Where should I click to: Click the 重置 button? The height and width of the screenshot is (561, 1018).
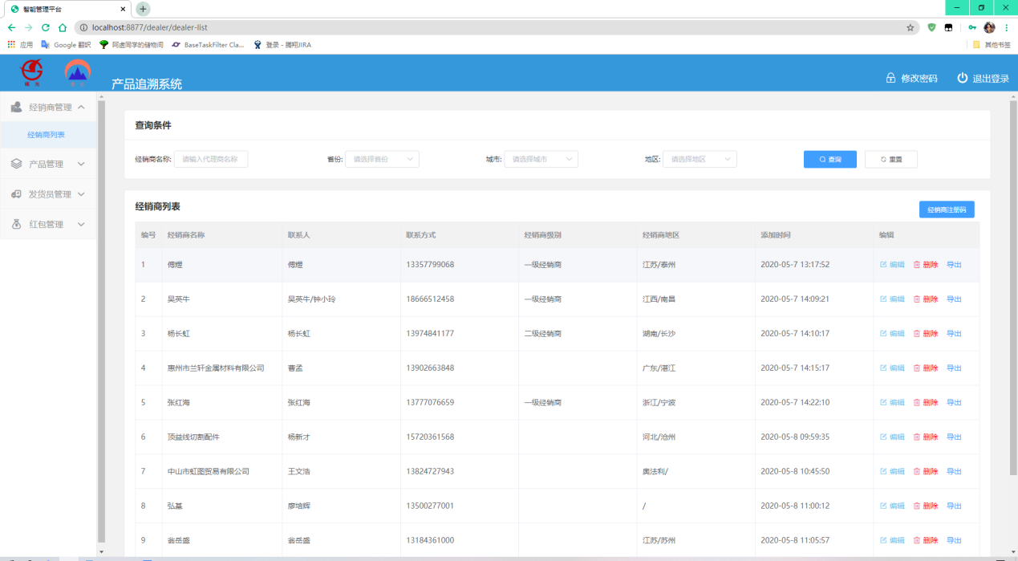(890, 160)
